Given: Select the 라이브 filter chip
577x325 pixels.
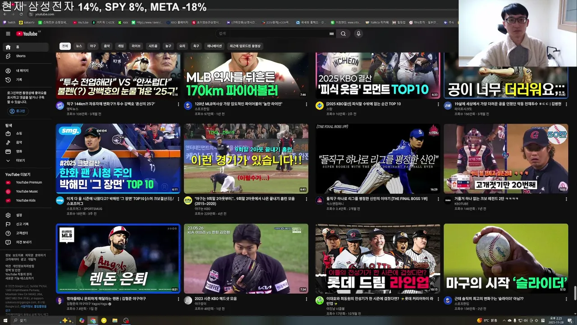Looking at the screenshot, I should (x=136, y=46).
